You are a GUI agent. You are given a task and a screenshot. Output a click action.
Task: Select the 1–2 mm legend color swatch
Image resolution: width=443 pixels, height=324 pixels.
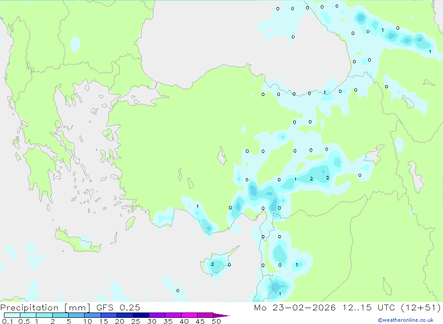click(44, 315)
